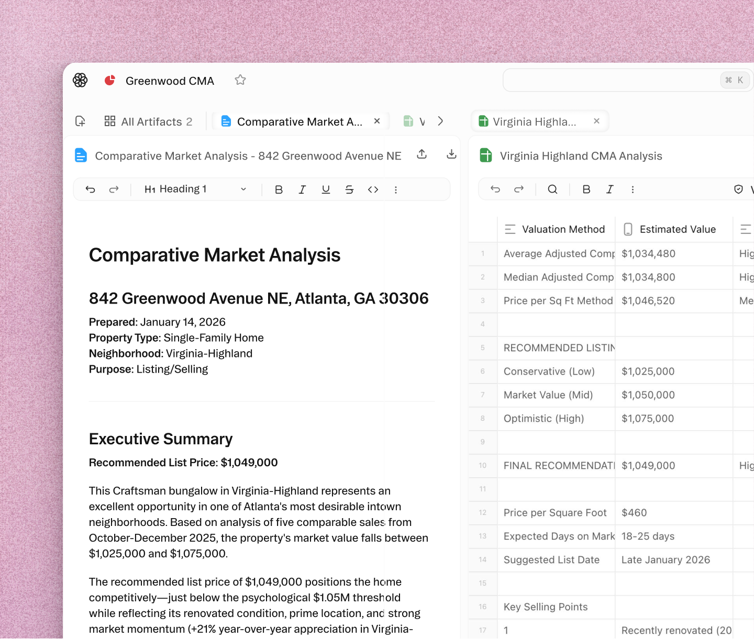Toggle italic in the document toolbar
This screenshot has width=754, height=639.
302,189
